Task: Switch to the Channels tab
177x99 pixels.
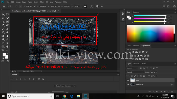Action: 136,64
